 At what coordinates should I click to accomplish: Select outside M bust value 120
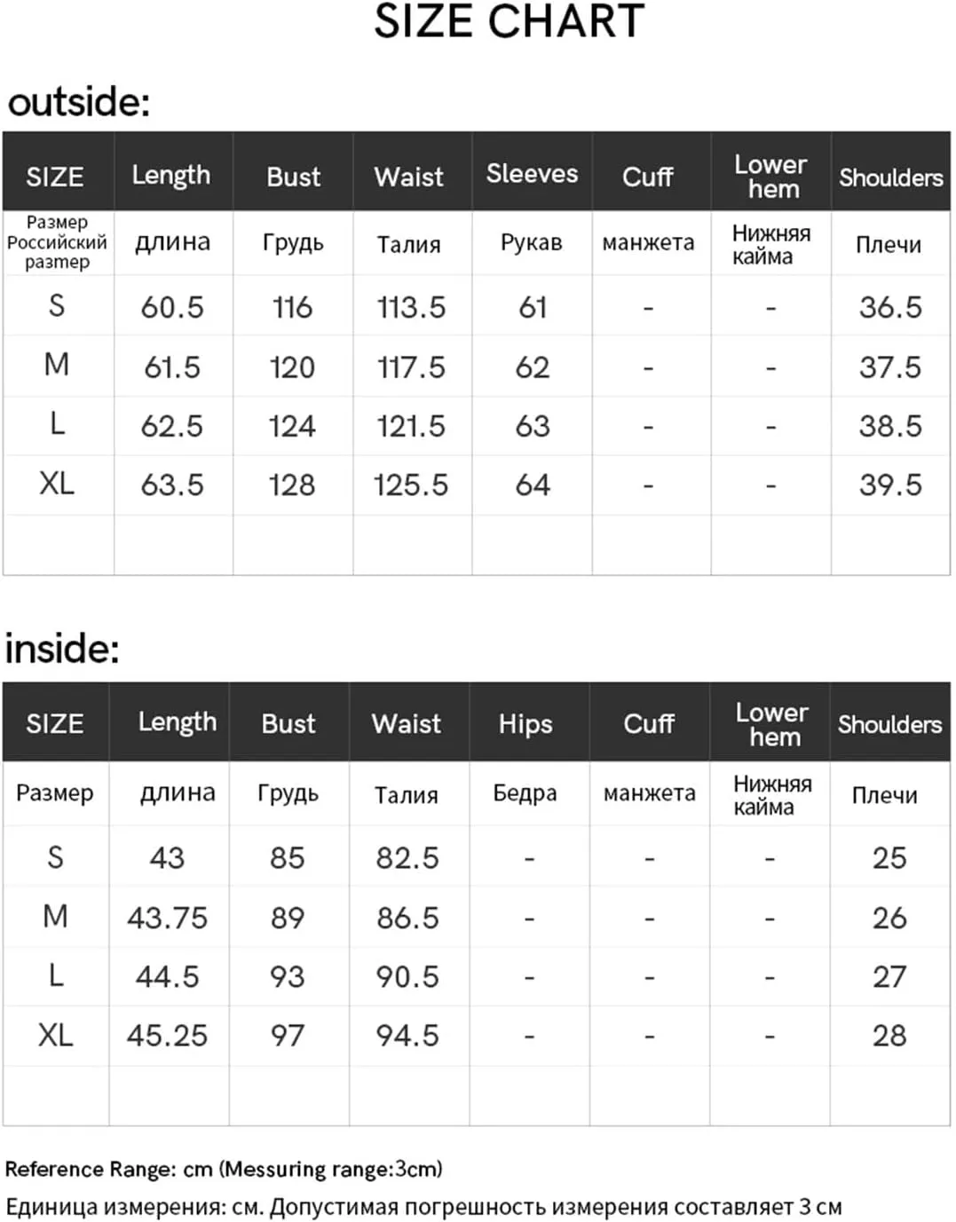(x=292, y=367)
